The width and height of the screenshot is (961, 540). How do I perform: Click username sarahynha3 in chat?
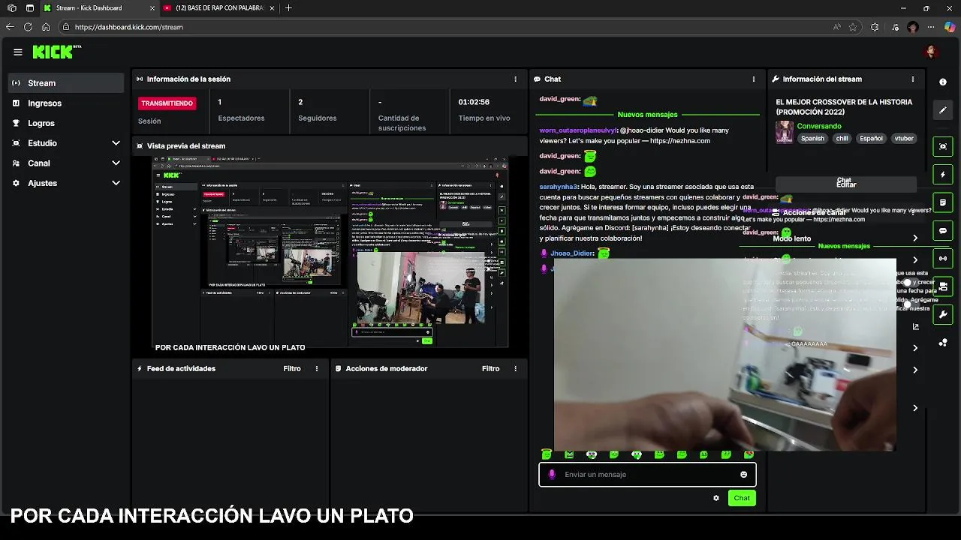(x=559, y=187)
